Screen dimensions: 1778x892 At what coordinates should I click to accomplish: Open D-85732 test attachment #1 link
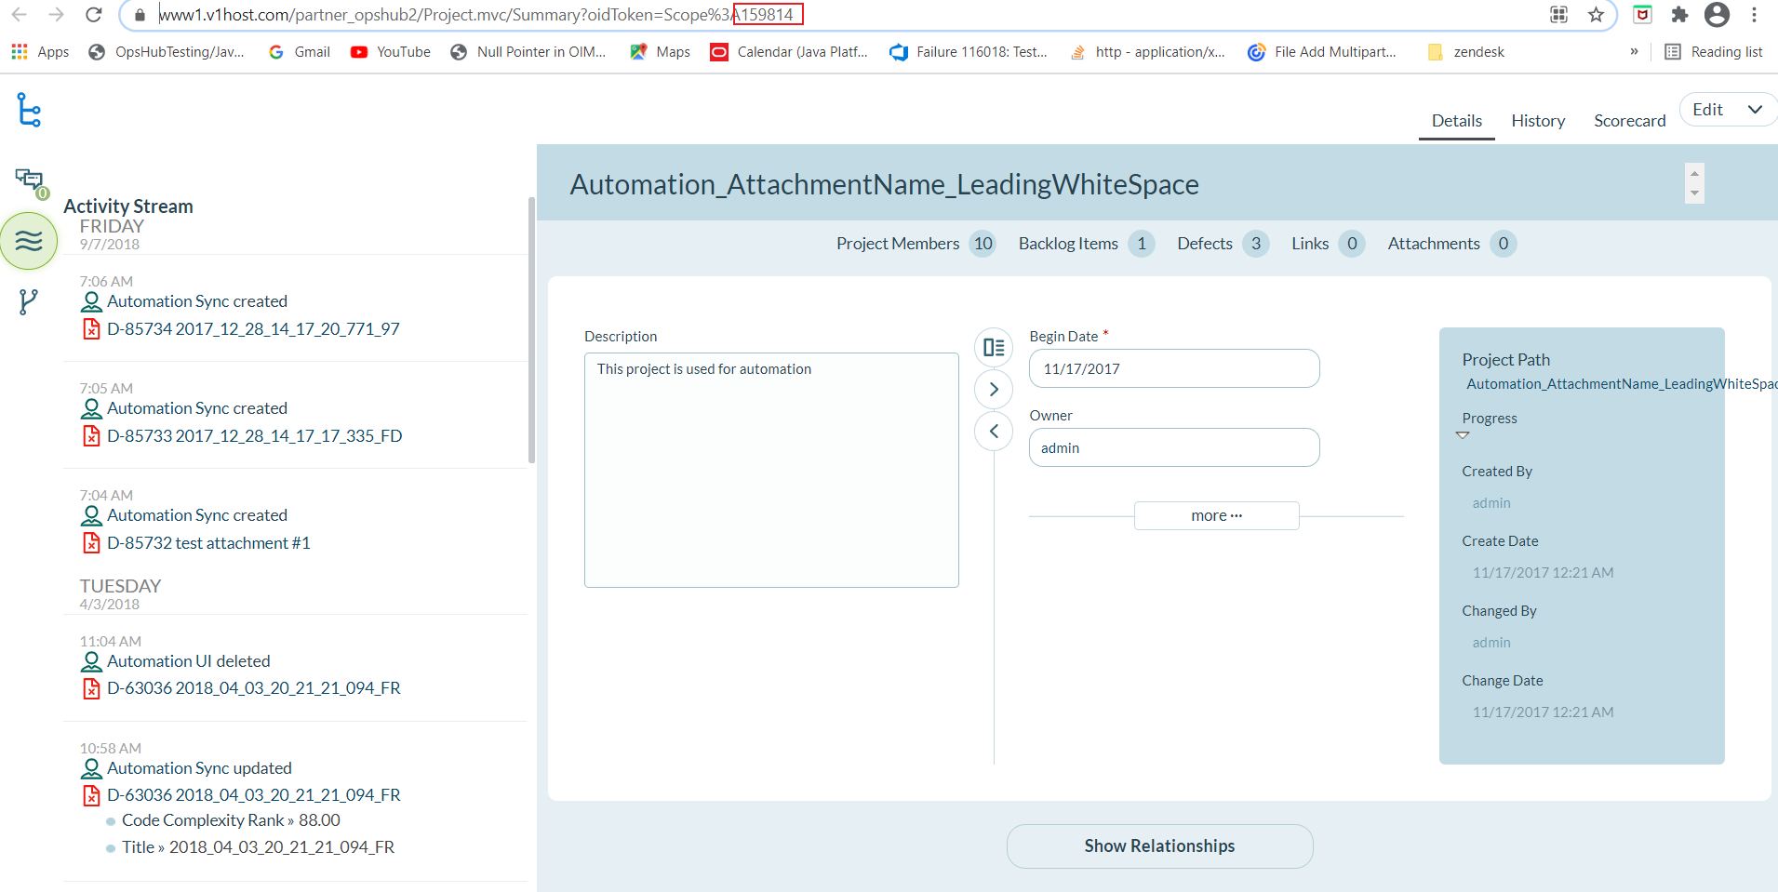tap(208, 543)
